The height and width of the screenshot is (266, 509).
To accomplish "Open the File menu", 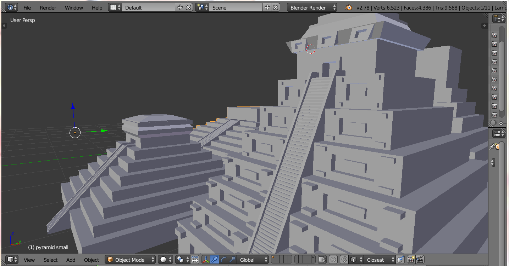I will pos(27,7).
